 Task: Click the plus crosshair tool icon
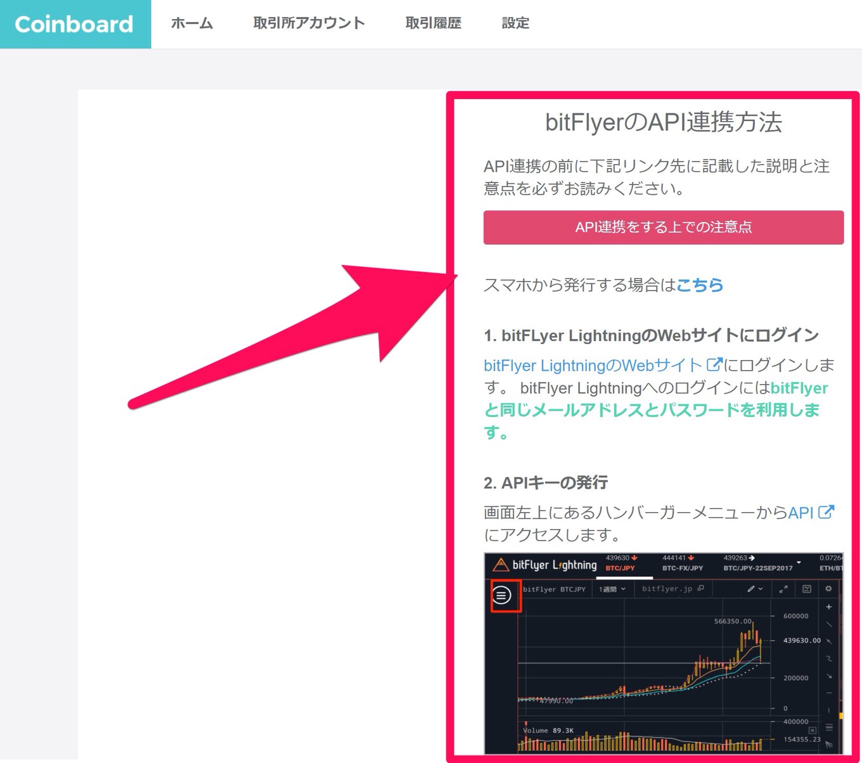(828, 607)
